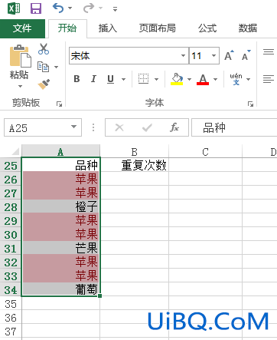Open the 文件 menu
277x340 pixels.
click(x=22, y=28)
